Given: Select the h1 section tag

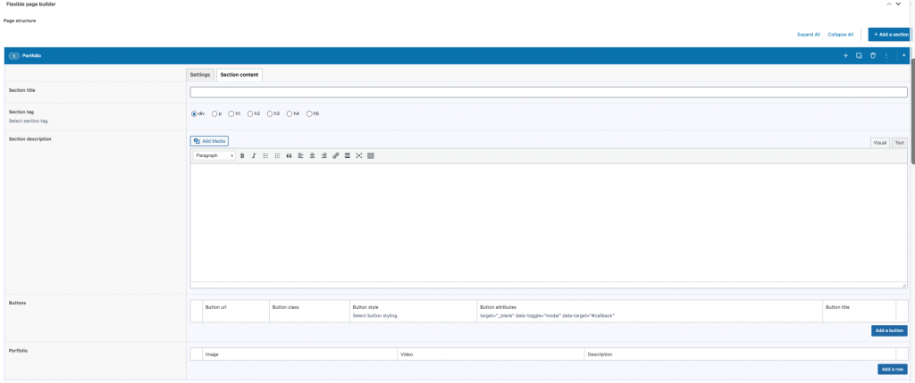Looking at the screenshot, I should coord(231,113).
